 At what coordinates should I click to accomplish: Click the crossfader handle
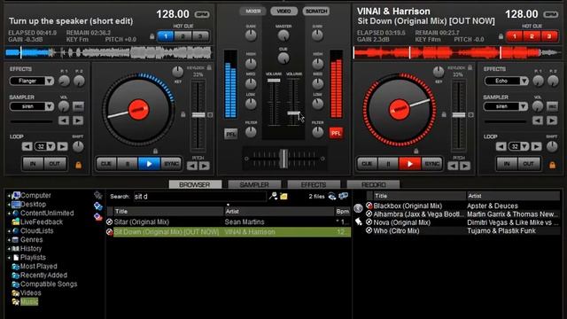(x=284, y=159)
